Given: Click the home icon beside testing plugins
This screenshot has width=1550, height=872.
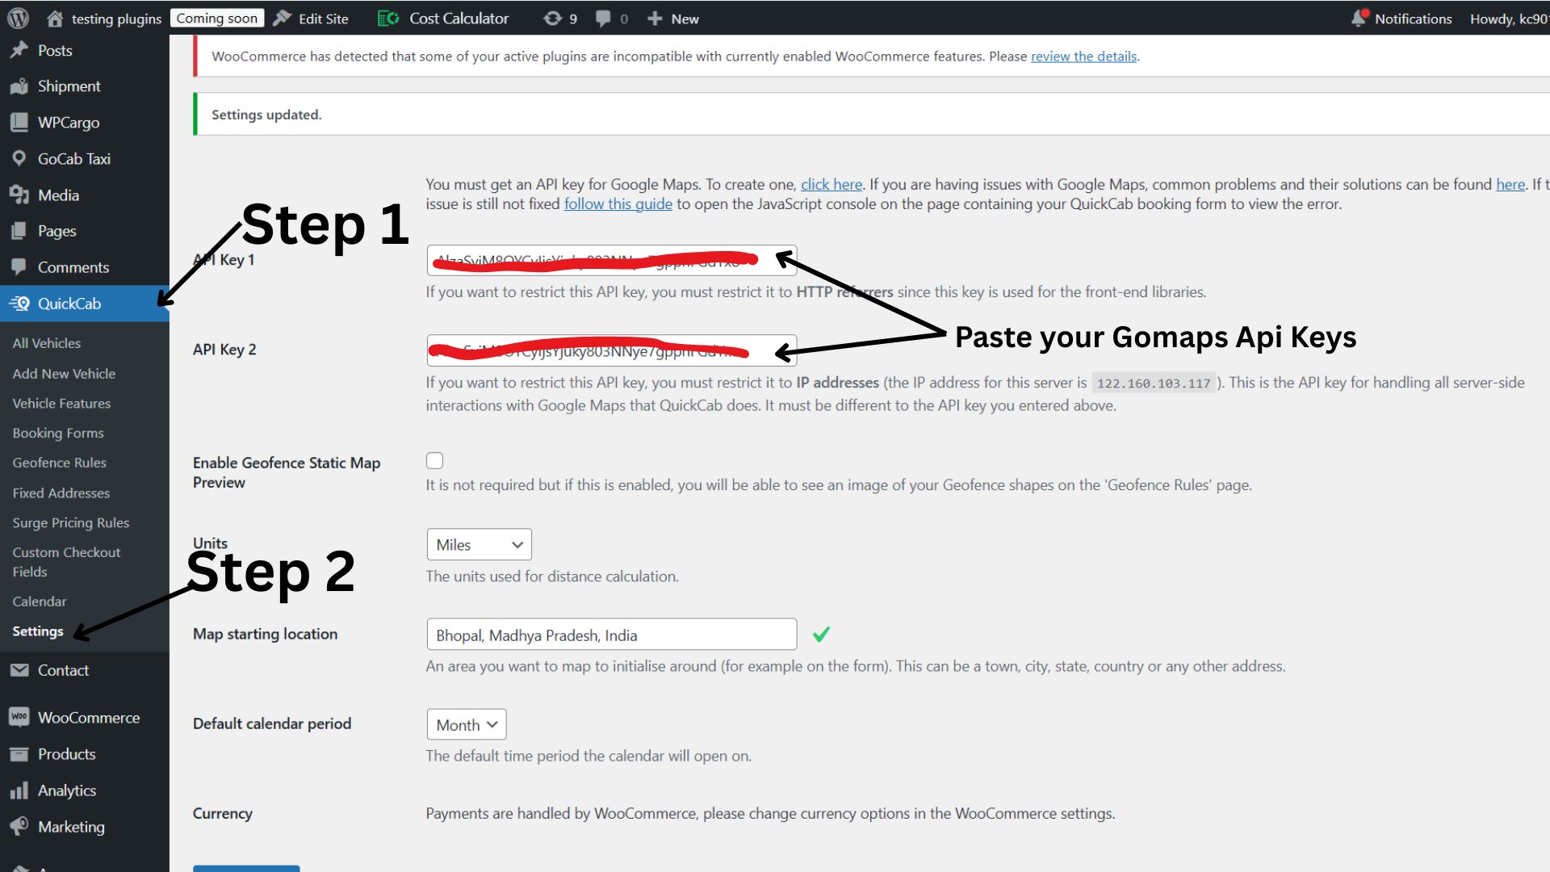Looking at the screenshot, I should click(x=54, y=18).
